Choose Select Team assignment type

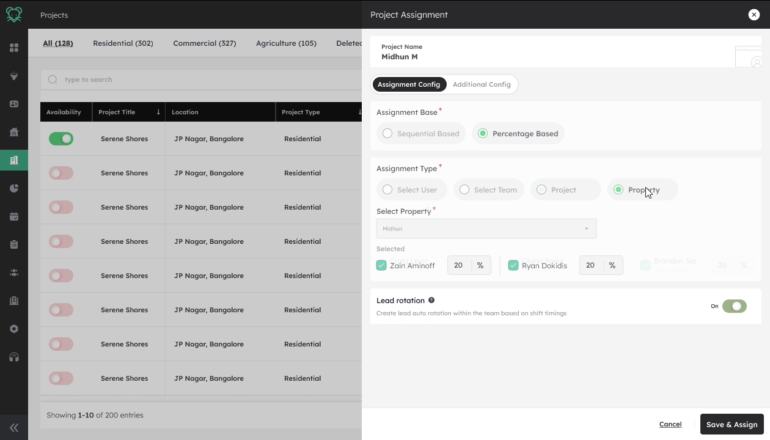(489, 189)
